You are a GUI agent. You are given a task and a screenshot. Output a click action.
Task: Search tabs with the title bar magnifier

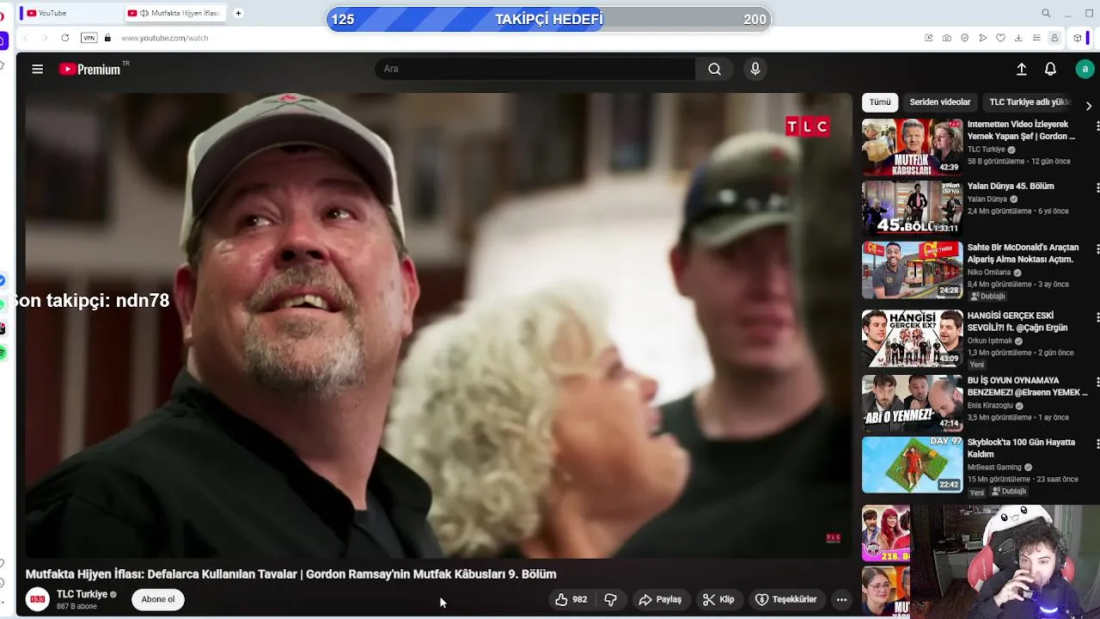(x=1046, y=13)
